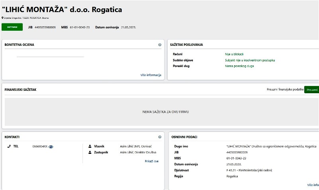319x190 pixels.
Task: Click the person icon beside Vlasnik
Action: point(90,146)
